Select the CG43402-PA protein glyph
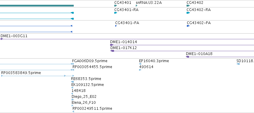Image resolution: width=254 pixels, height=113 pixels. coord(188,26)
